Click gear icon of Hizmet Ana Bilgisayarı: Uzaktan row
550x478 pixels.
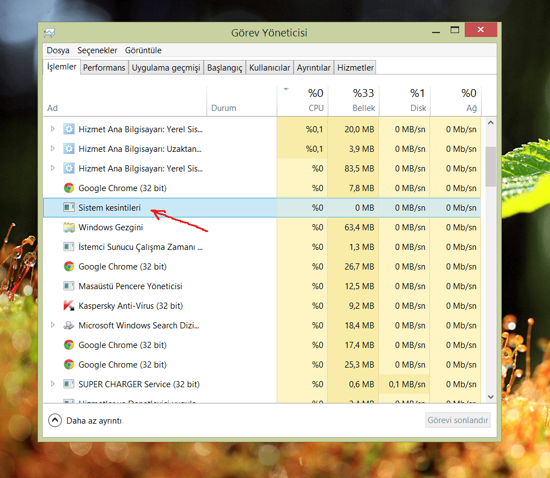point(68,149)
